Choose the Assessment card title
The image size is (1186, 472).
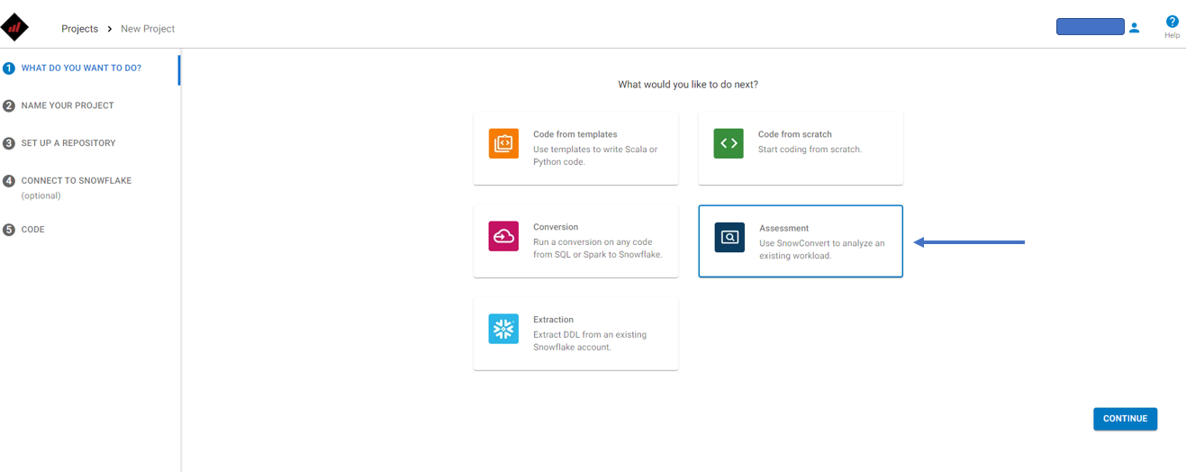click(x=784, y=228)
